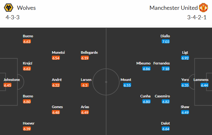Image resolution: width=212 pixels, height=135 pixels.
Task: Select Fernandes' 7.18 rating badge
Action: tap(166, 69)
